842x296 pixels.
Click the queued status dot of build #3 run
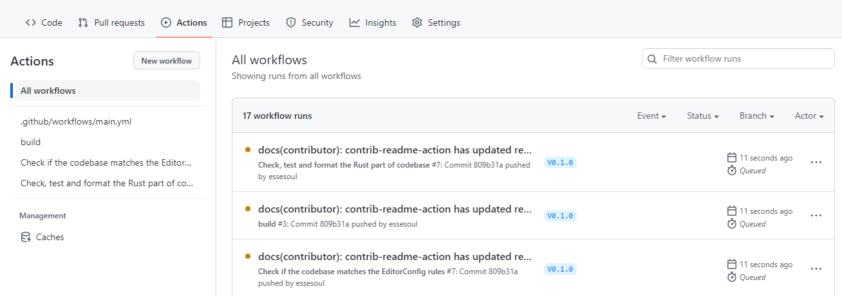pos(248,209)
